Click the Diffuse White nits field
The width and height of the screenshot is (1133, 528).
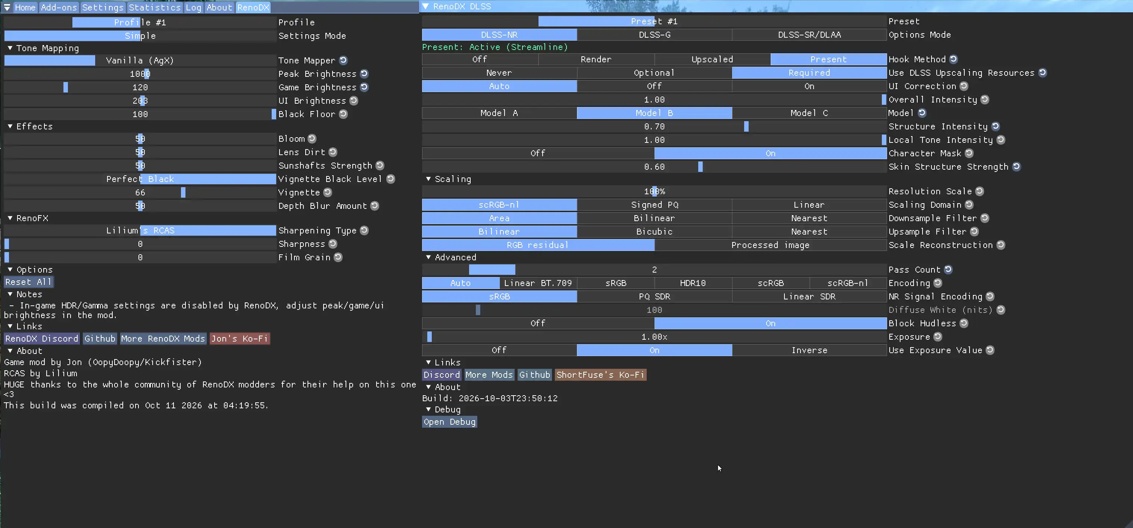654,310
